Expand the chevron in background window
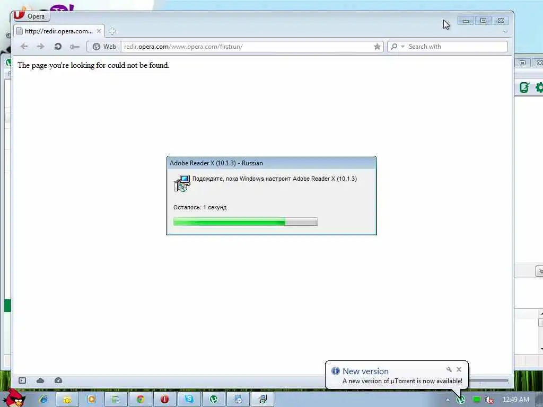This screenshot has width=543, height=407. (x=539, y=271)
